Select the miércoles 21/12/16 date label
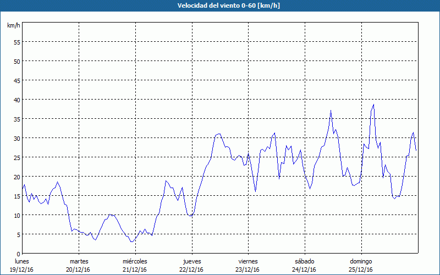 [x=135, y=265]
